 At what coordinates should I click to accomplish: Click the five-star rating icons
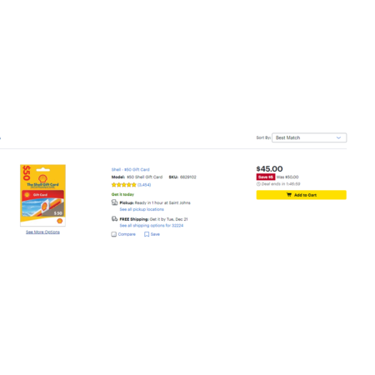click(x=123, y=185)
